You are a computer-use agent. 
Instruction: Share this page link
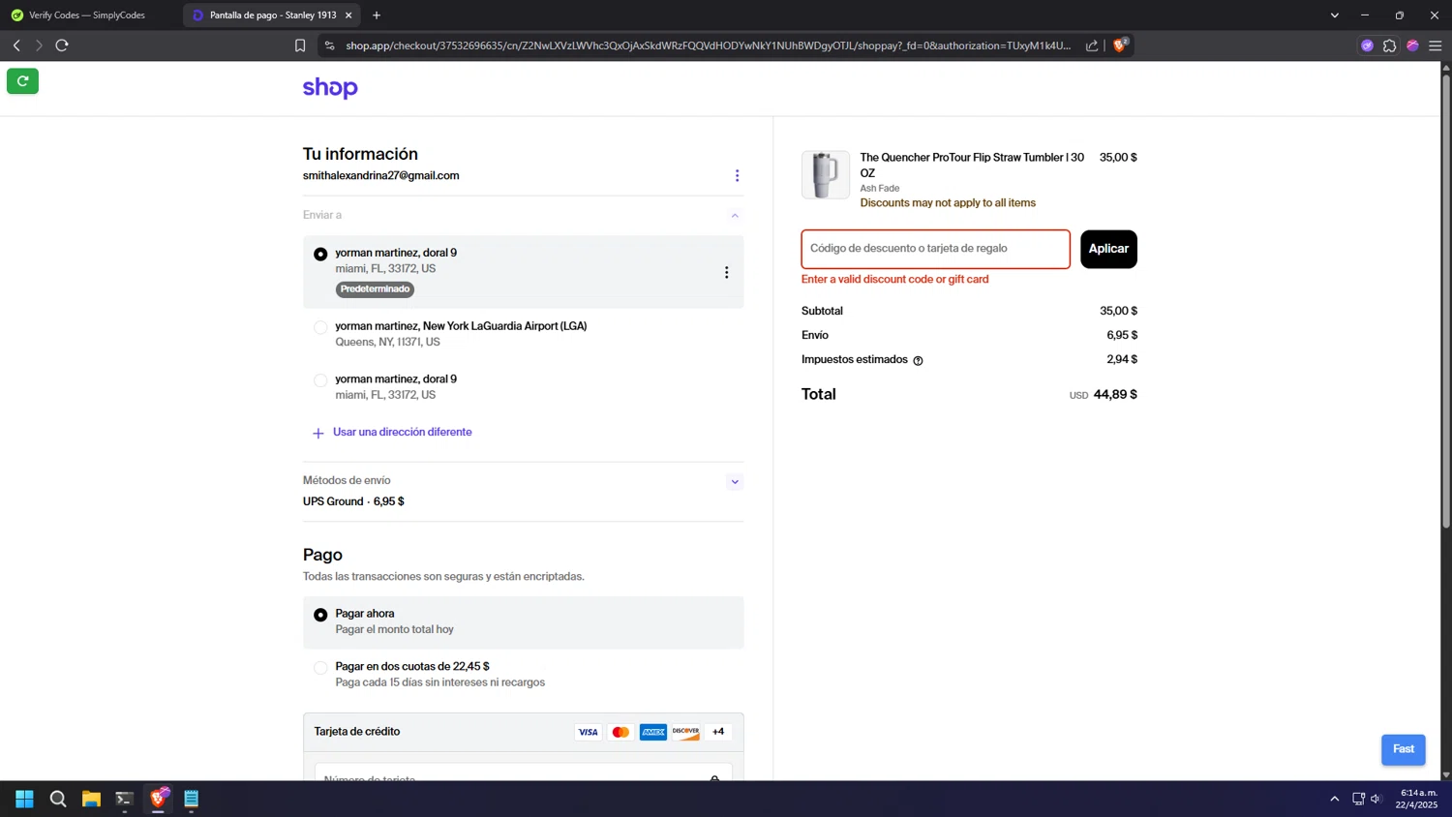[1092, 45]
